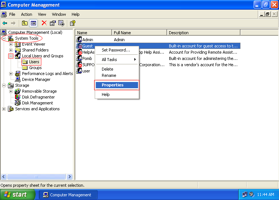Open the Action menu in menu bar
Image resolution: width=279 pixels, height=200 pixels.
26,14
